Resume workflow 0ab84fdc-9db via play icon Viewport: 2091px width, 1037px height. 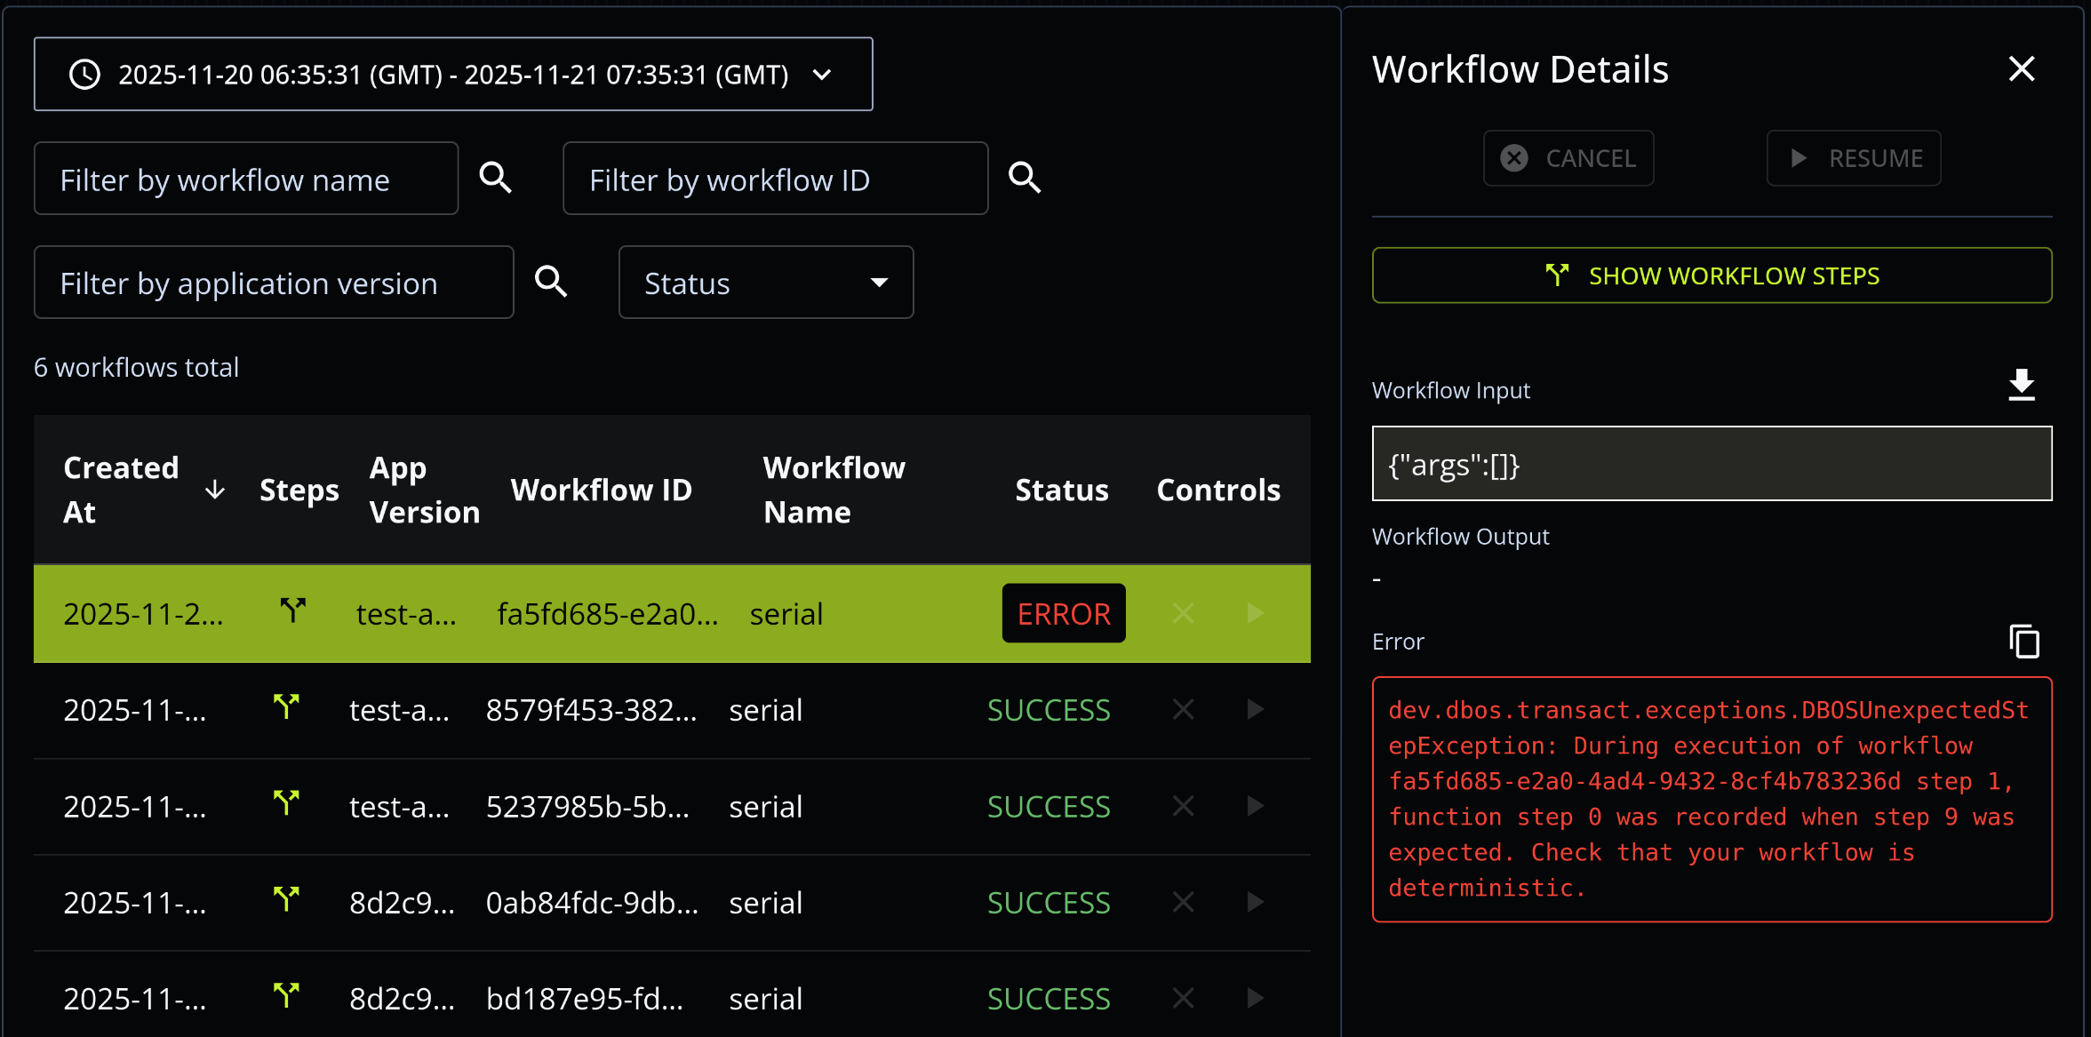tap(1255, 902)
